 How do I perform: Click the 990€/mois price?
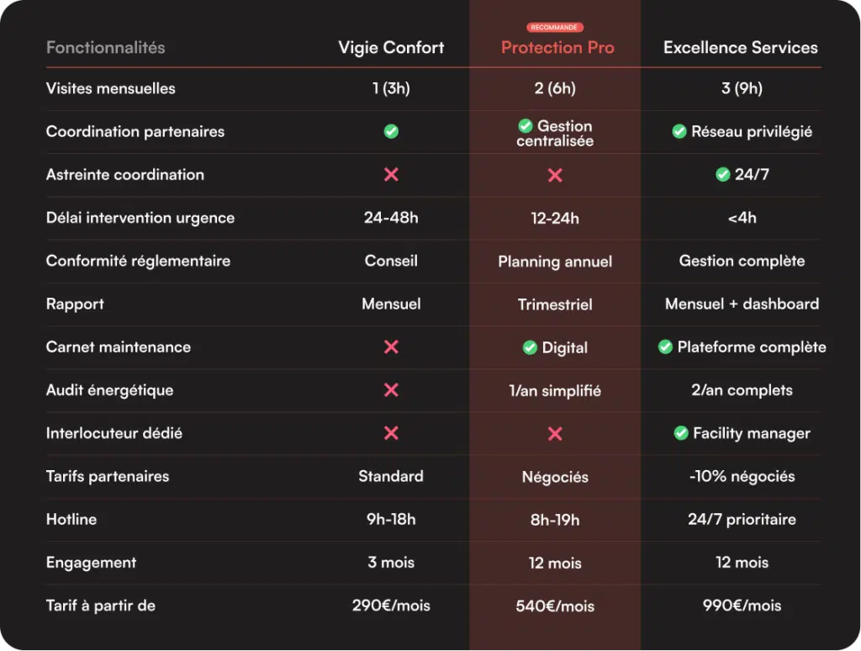742,605
